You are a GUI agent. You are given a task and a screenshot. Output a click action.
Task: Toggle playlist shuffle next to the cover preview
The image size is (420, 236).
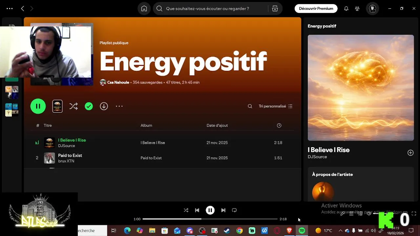click(x=73, y=106)
